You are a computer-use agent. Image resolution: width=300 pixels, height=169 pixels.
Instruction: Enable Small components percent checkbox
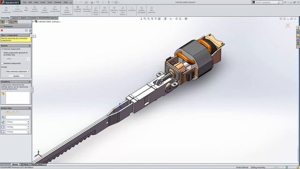pyautogui.click(x=2, y=54)
